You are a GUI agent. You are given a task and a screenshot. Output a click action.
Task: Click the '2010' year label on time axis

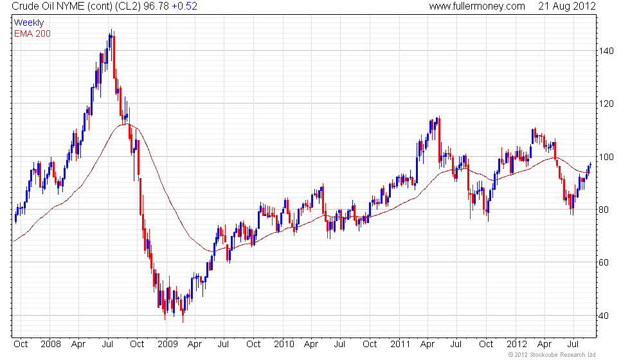pos(284,345)
